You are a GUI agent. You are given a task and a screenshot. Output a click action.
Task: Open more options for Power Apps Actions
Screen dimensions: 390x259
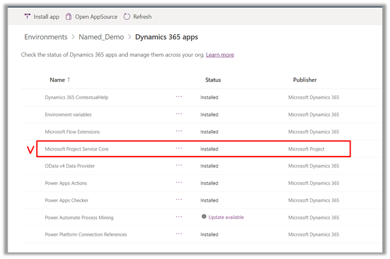(x=179, y=182)
